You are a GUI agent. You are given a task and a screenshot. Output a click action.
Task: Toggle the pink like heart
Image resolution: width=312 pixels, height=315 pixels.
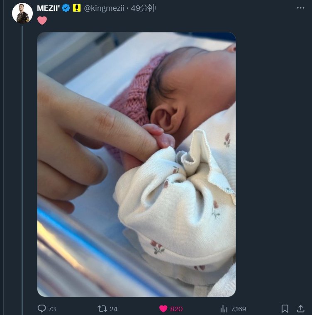(x=163, y=309)
